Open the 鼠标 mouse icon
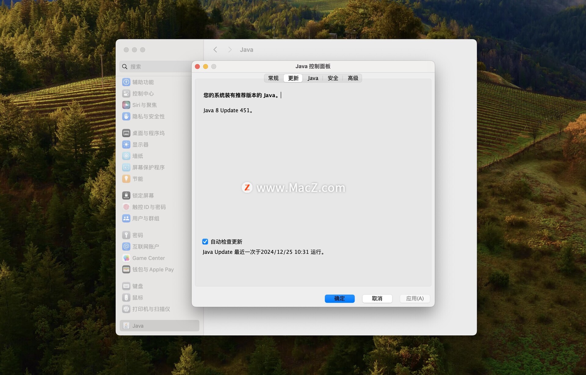 [126, 298]
